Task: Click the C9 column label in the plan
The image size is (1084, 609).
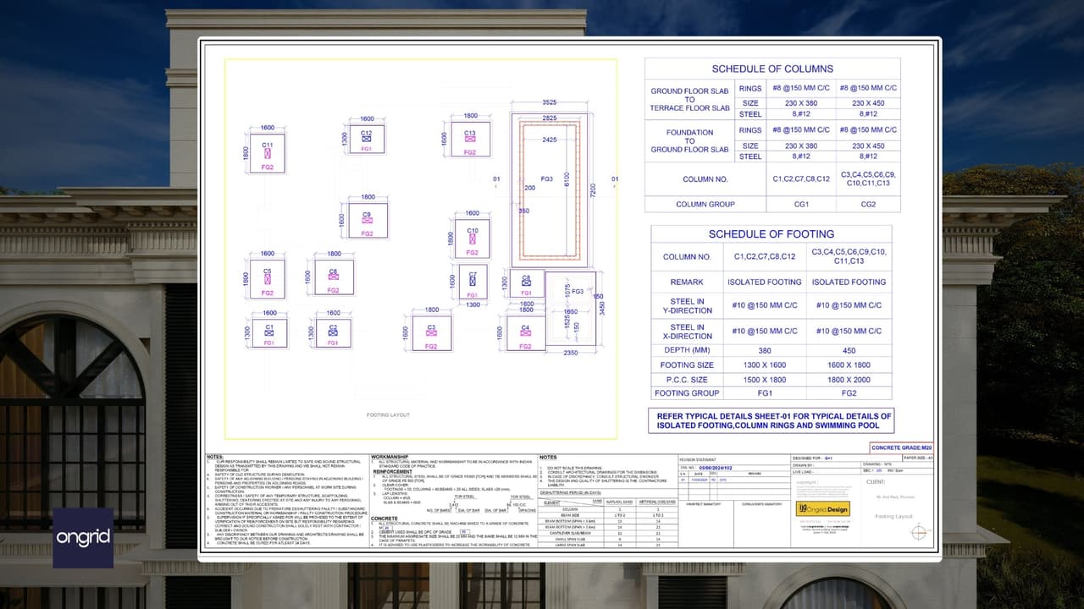Action: coord(367,215)
